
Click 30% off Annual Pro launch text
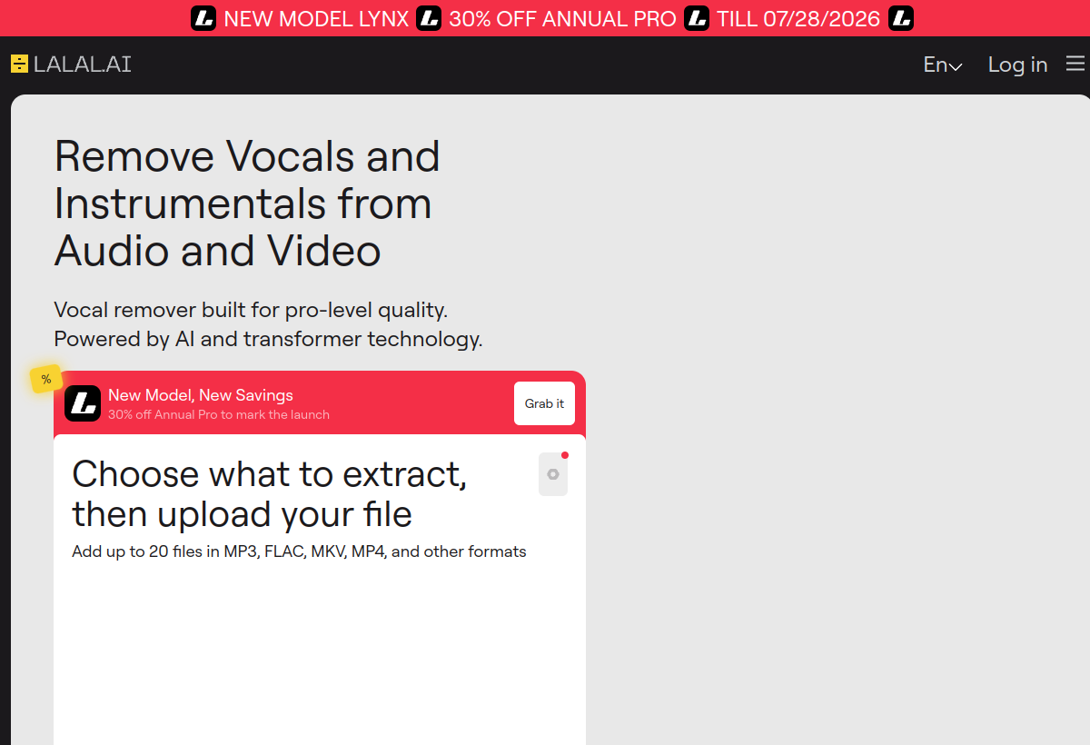(219, 414)
